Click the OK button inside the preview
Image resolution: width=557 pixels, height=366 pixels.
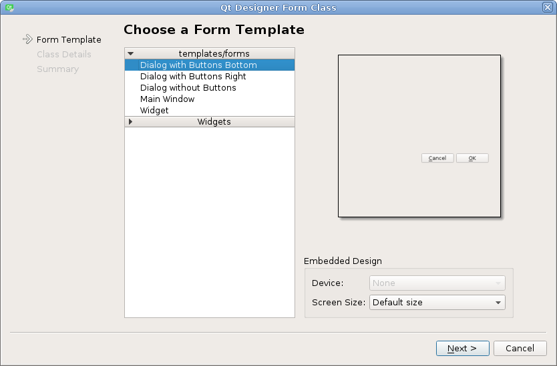pos(472,158)
